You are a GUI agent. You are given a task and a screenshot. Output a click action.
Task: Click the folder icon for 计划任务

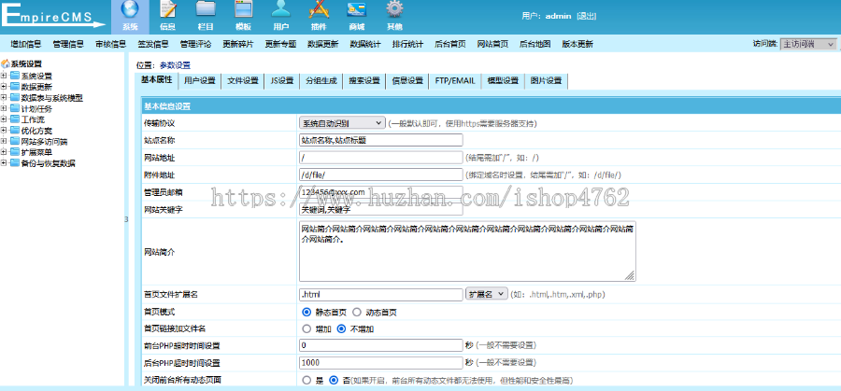pyautogui.click(x=14, y=109)
